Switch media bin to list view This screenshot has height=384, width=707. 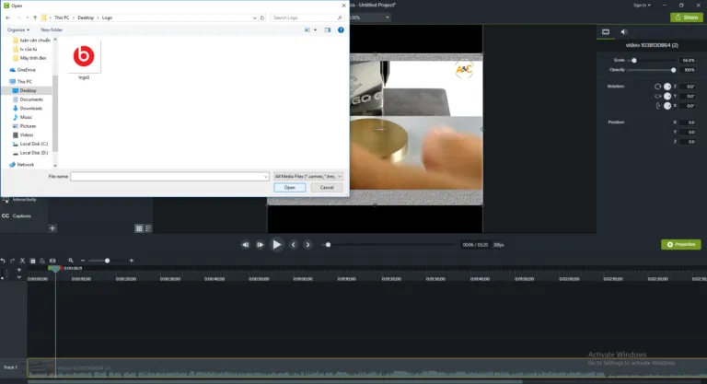coord(147,228)
